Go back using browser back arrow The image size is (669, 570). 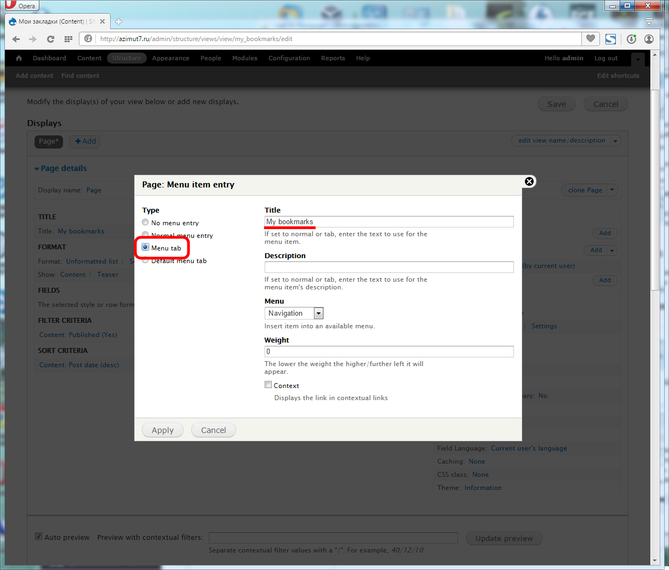tap(16, 39)
